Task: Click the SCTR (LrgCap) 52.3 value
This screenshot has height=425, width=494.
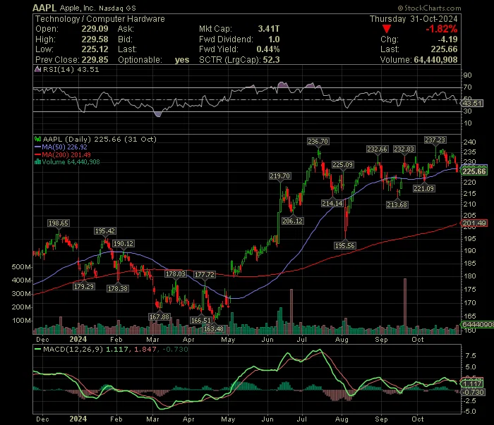Action: [x=271, y=59]
